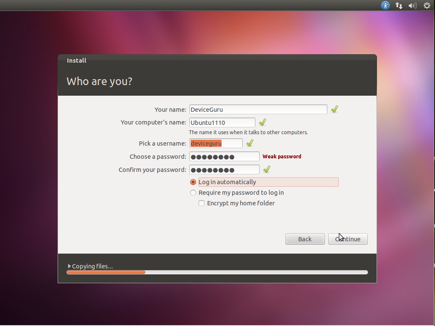Click the Confirm your password field
The width and height of the screenshot is (435, 326).
[x=224, y=170]
